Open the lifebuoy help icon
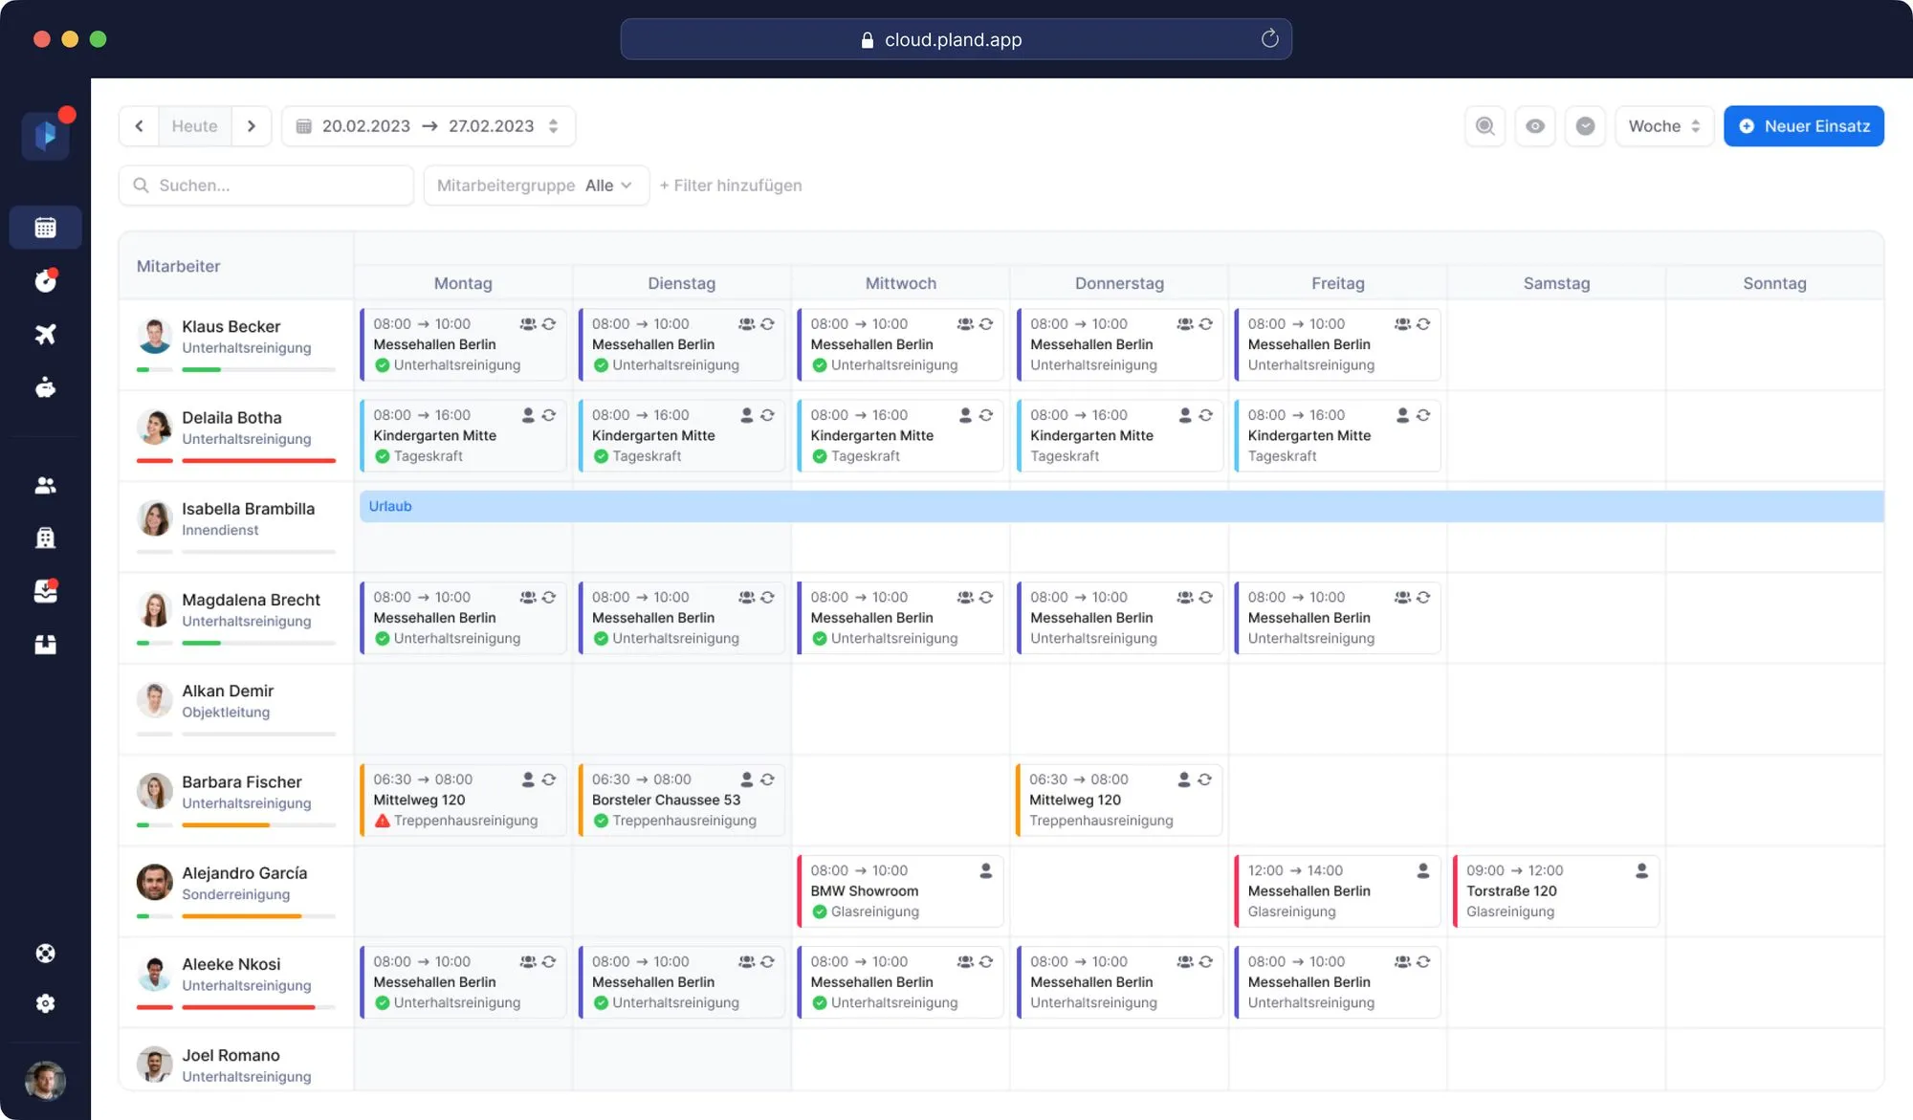This screenshot has width=1913, height=1120. [45, 953]
